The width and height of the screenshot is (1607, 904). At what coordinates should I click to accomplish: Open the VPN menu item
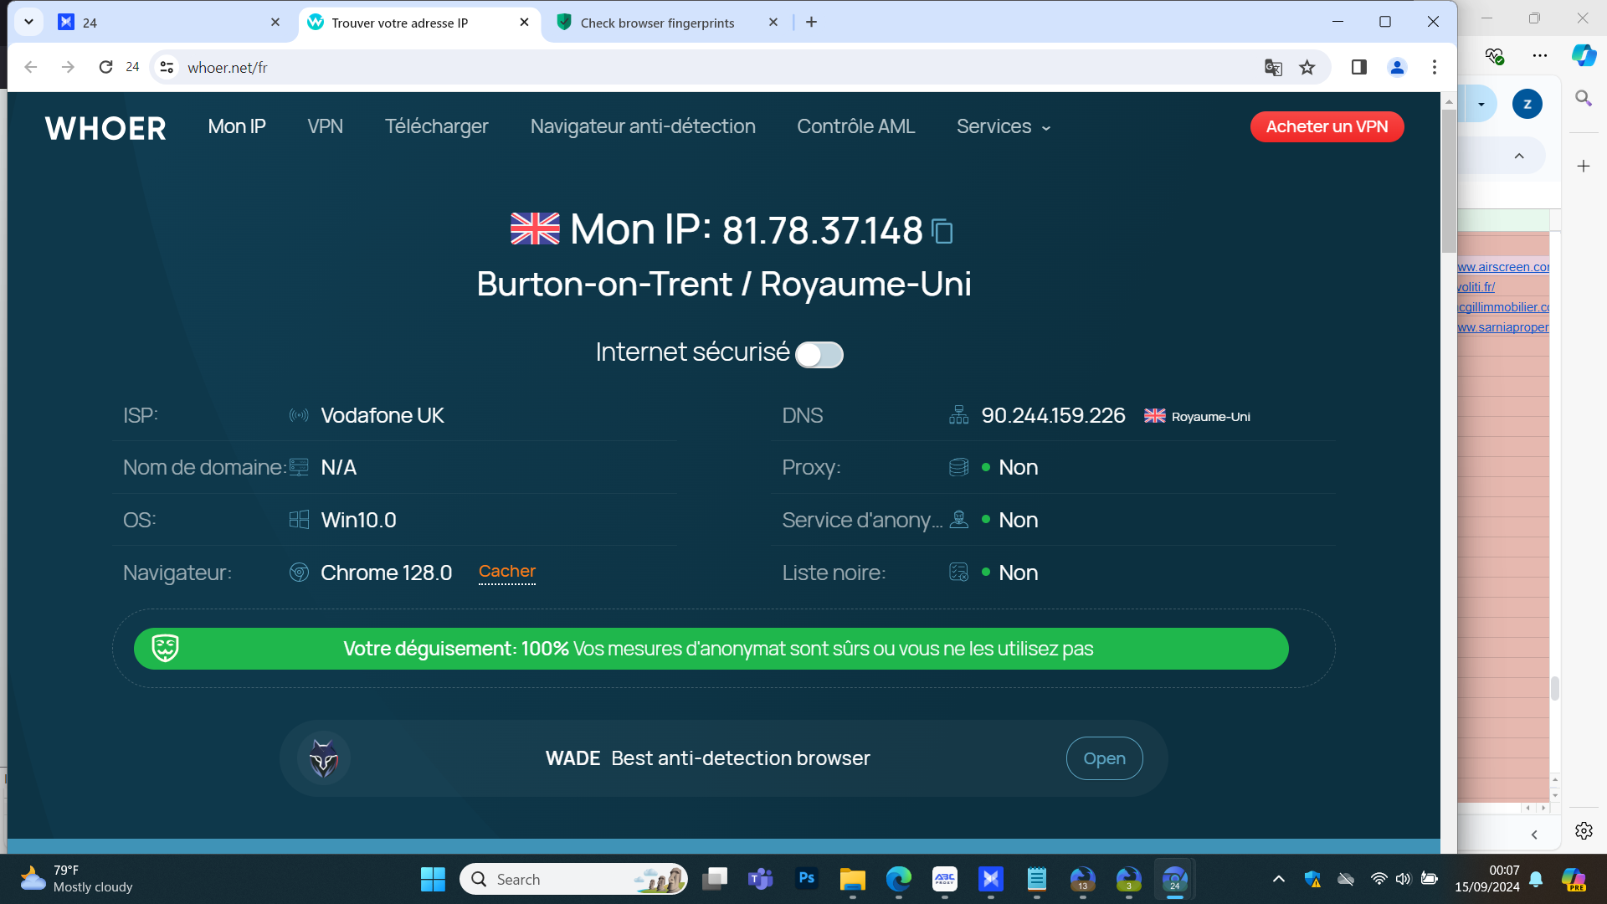325,127
